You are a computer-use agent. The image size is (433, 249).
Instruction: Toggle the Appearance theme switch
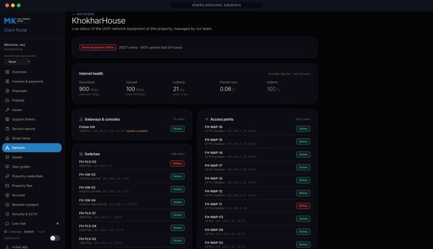tap(55, 238)
